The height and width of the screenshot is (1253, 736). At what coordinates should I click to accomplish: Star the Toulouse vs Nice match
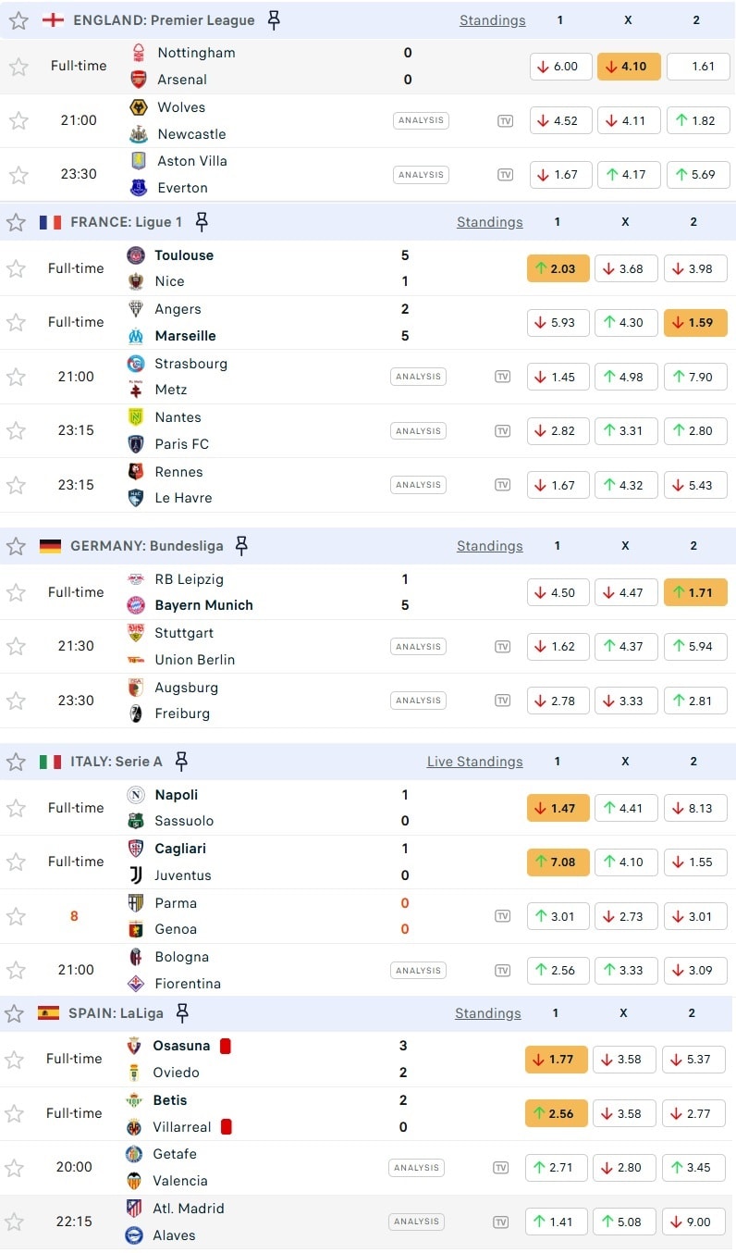(x=16, y=268)
